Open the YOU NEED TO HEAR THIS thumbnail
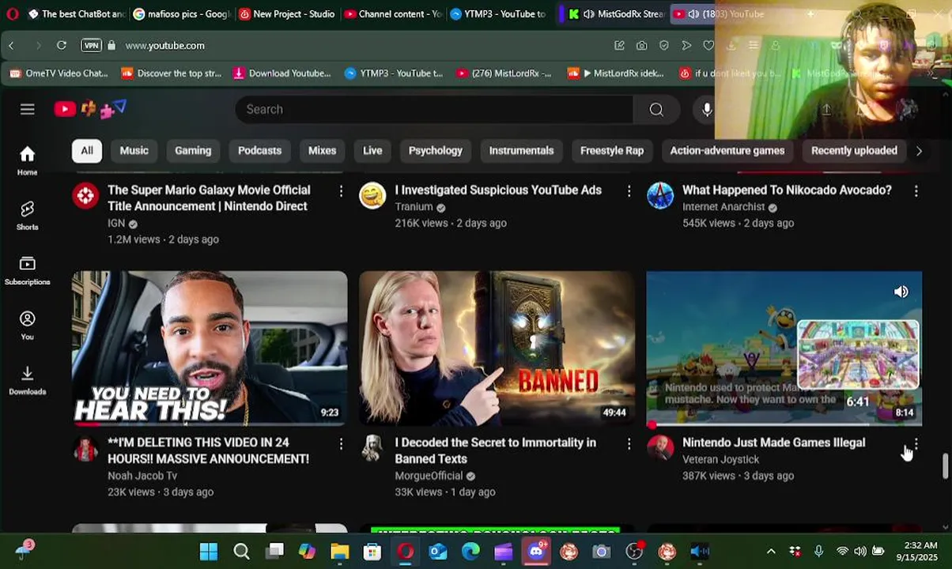Screen dimensions: 952x569 (x=210, y=349)
